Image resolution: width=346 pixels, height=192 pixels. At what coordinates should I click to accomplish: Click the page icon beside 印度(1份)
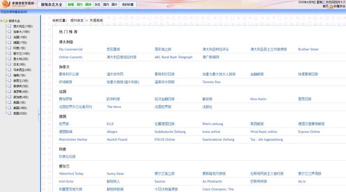coord(10,48)
